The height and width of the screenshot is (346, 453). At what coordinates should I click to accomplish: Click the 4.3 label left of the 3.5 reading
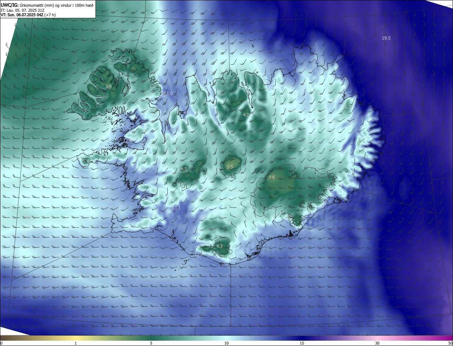point(183,169)
